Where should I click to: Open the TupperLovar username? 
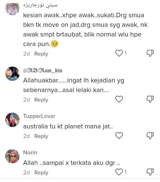(39, 116)
